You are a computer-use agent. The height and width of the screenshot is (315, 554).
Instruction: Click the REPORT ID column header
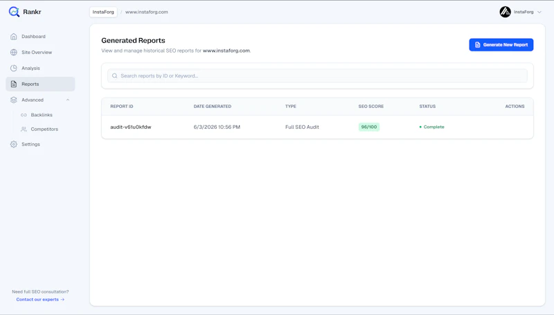(122, 107)
